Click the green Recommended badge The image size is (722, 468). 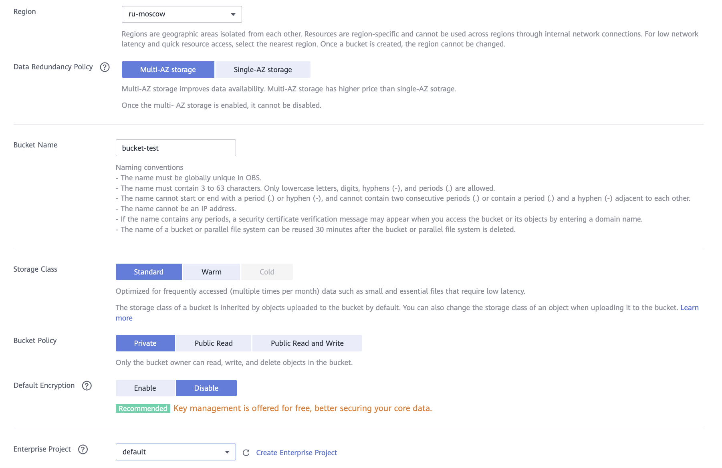point(143,408)
